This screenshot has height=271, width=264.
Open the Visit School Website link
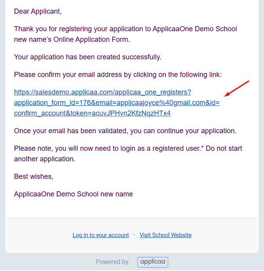[165, 235]
